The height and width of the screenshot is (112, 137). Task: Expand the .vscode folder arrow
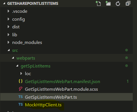point(9,11)
